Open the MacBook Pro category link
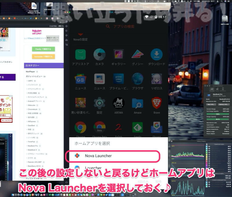Viewport: 232px width, 197px height. [33, 146]
